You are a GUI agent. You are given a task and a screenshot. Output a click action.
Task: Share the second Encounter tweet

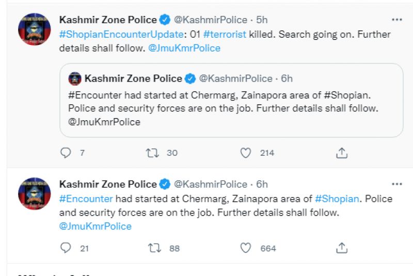[x=342, y=248]
